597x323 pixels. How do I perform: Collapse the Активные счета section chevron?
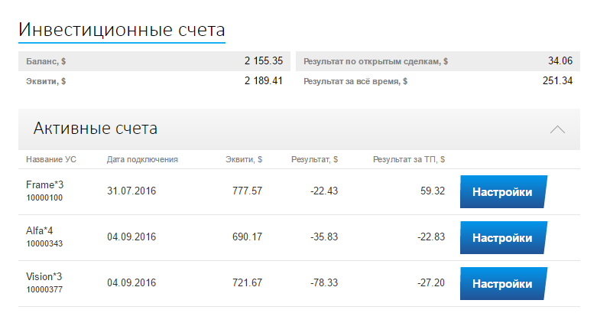pos(557,129)
